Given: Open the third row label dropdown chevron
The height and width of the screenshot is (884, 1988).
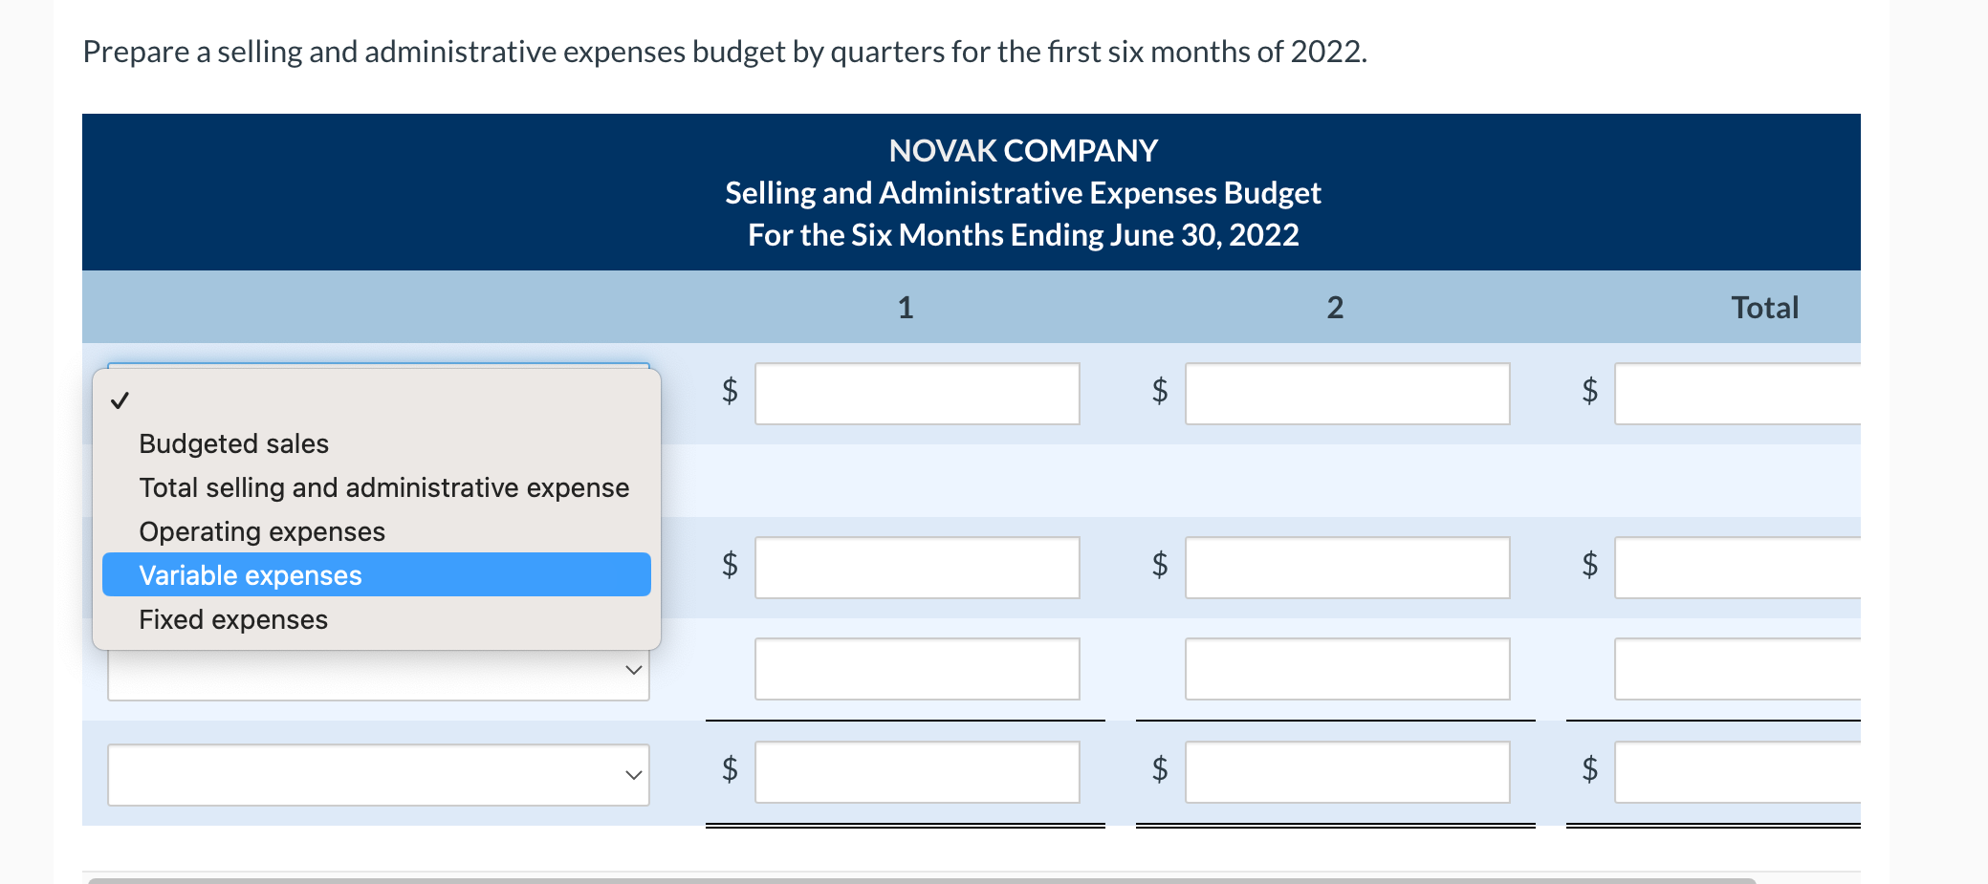Looking at the screenshot, I should 632,670.
